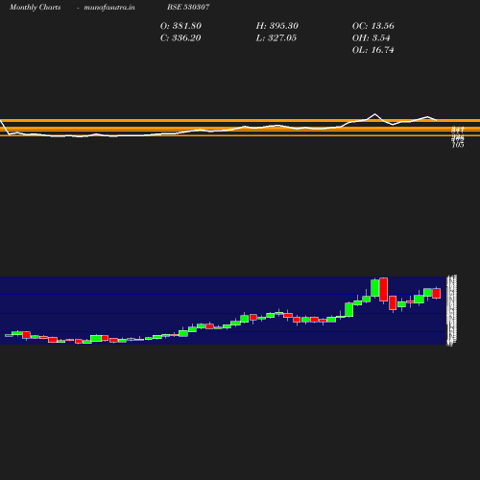Click the munafasutra.in watermark label
Screen dimensions: 480x480
[109, 7]
